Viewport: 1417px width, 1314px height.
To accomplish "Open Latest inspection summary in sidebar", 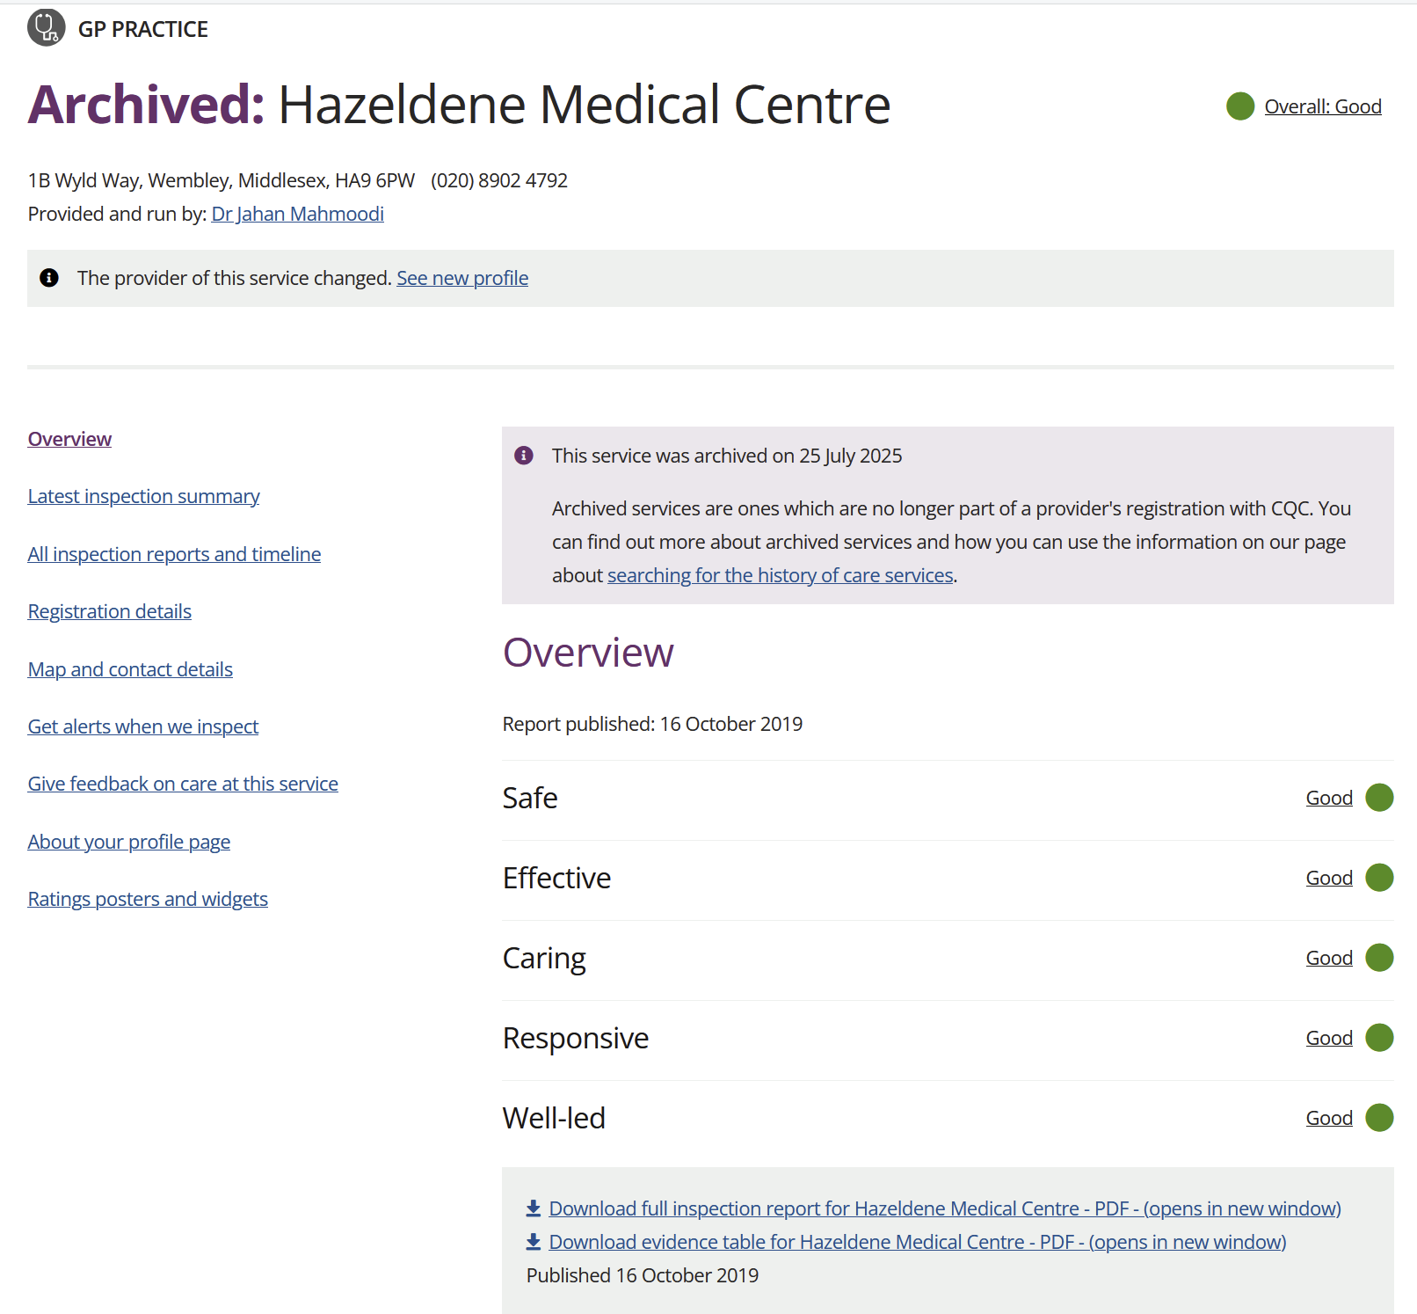I will pos(143,496).
